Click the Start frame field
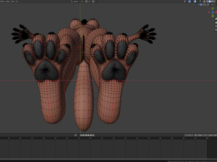This screenshot has width=217, height=162. pyautogui.click(x=202, y=135)
